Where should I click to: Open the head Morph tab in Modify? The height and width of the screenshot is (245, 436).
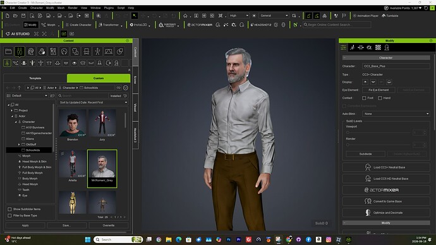387,47
